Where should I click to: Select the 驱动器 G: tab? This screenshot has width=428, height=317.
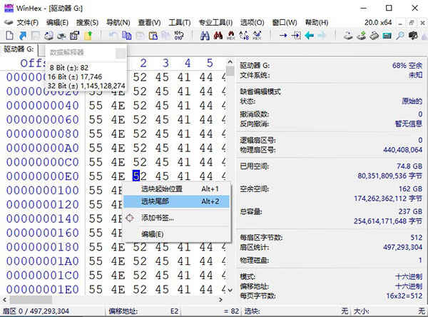pyautogui.click(x=19, y=49)
